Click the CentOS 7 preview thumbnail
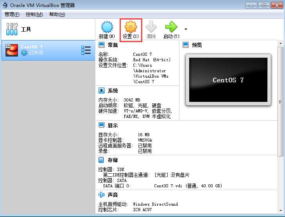285x217 pixels. 228,80
